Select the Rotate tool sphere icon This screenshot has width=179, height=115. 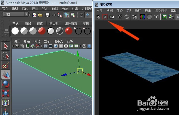pyautogui.click(x=6, y=84)
